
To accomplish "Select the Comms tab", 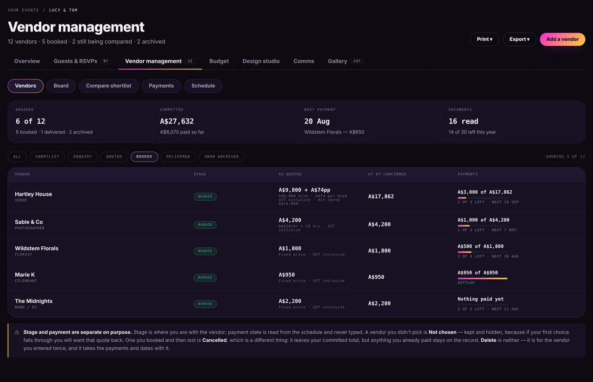I will [x=304, y=61].
